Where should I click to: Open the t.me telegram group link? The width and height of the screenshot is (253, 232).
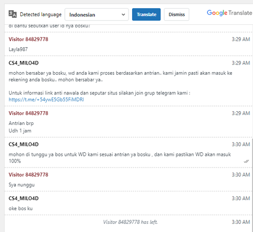click(46, 100)
